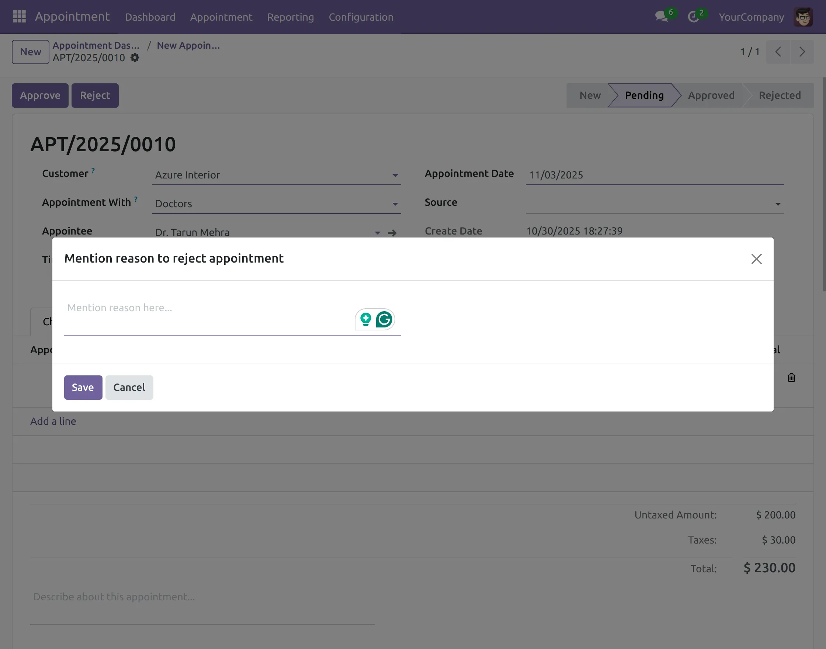
Task: Click the gear icon beside APT/2025/0010
Action: pyautogui.click(x=135, y=58)
